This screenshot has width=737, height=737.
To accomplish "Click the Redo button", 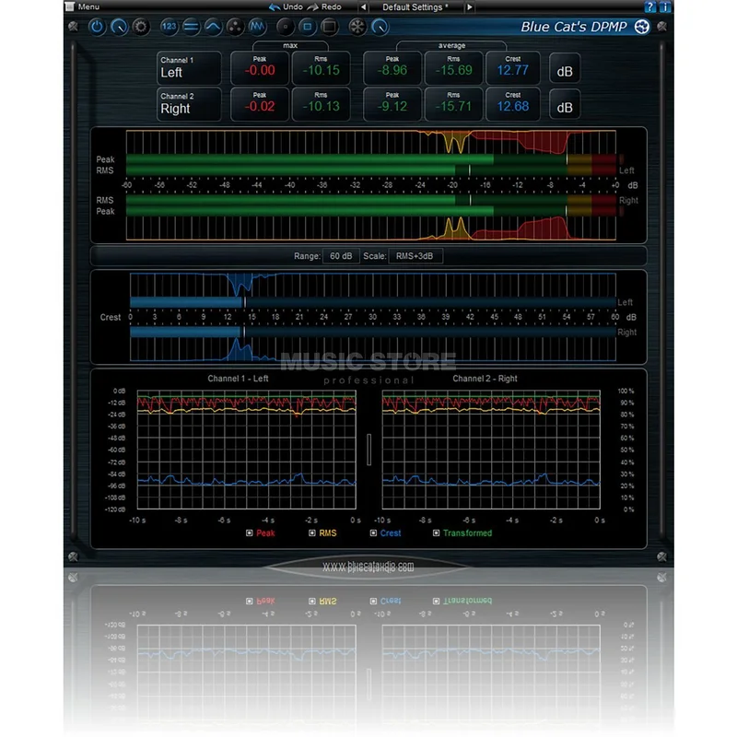I will click(325, 6).
